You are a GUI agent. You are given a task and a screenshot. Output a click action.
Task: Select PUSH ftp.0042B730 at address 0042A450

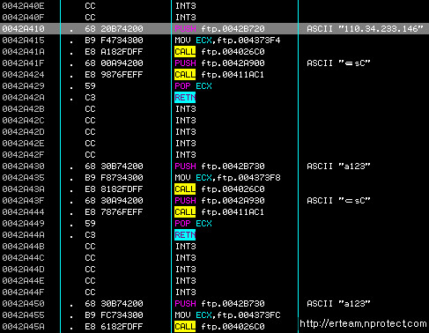point(219,304)
